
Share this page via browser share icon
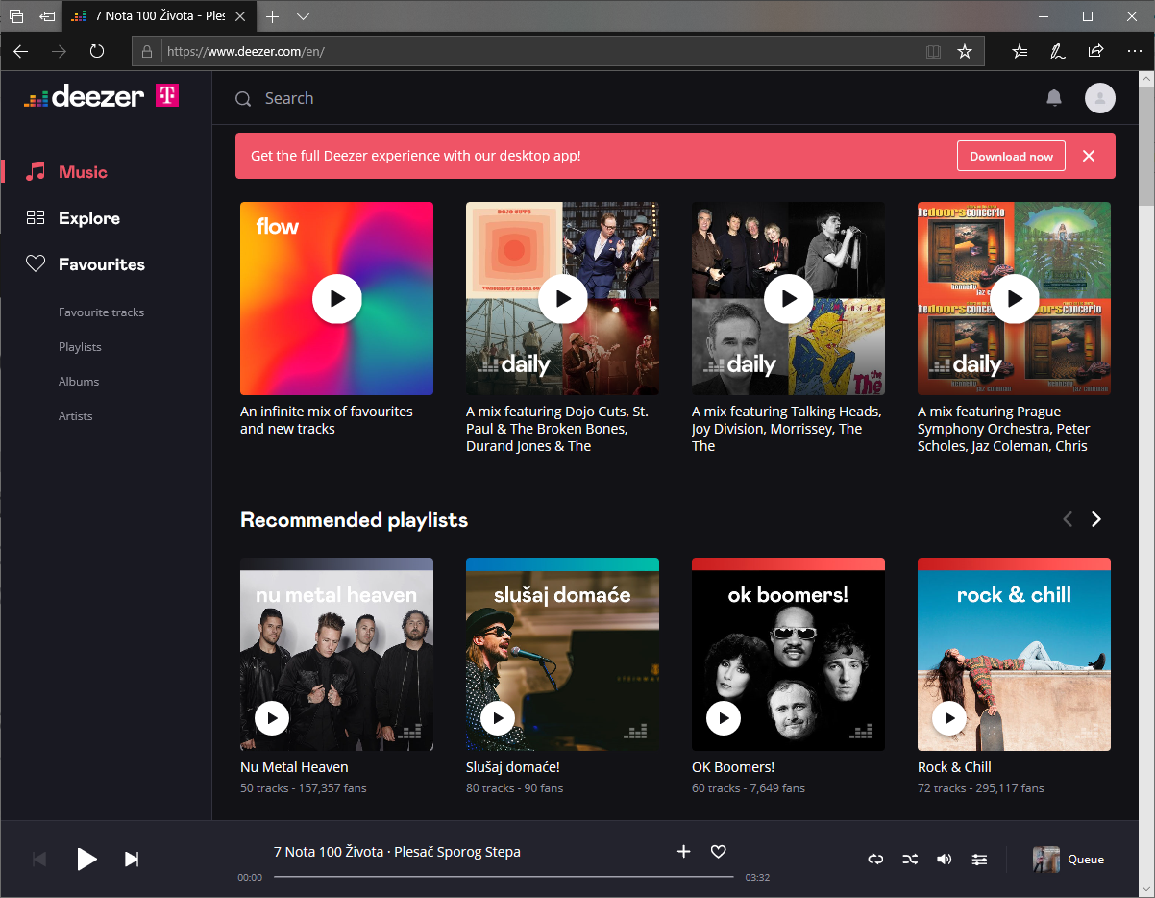tap(1096, 51)
